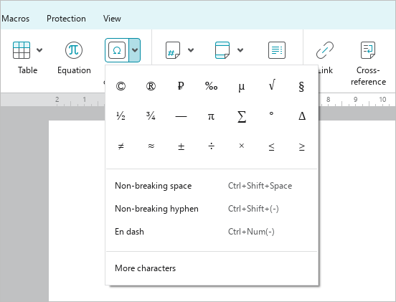Choose Non-breaking hyphen menu entry
The image size is (396, 302).
click(x=212, y=209)
